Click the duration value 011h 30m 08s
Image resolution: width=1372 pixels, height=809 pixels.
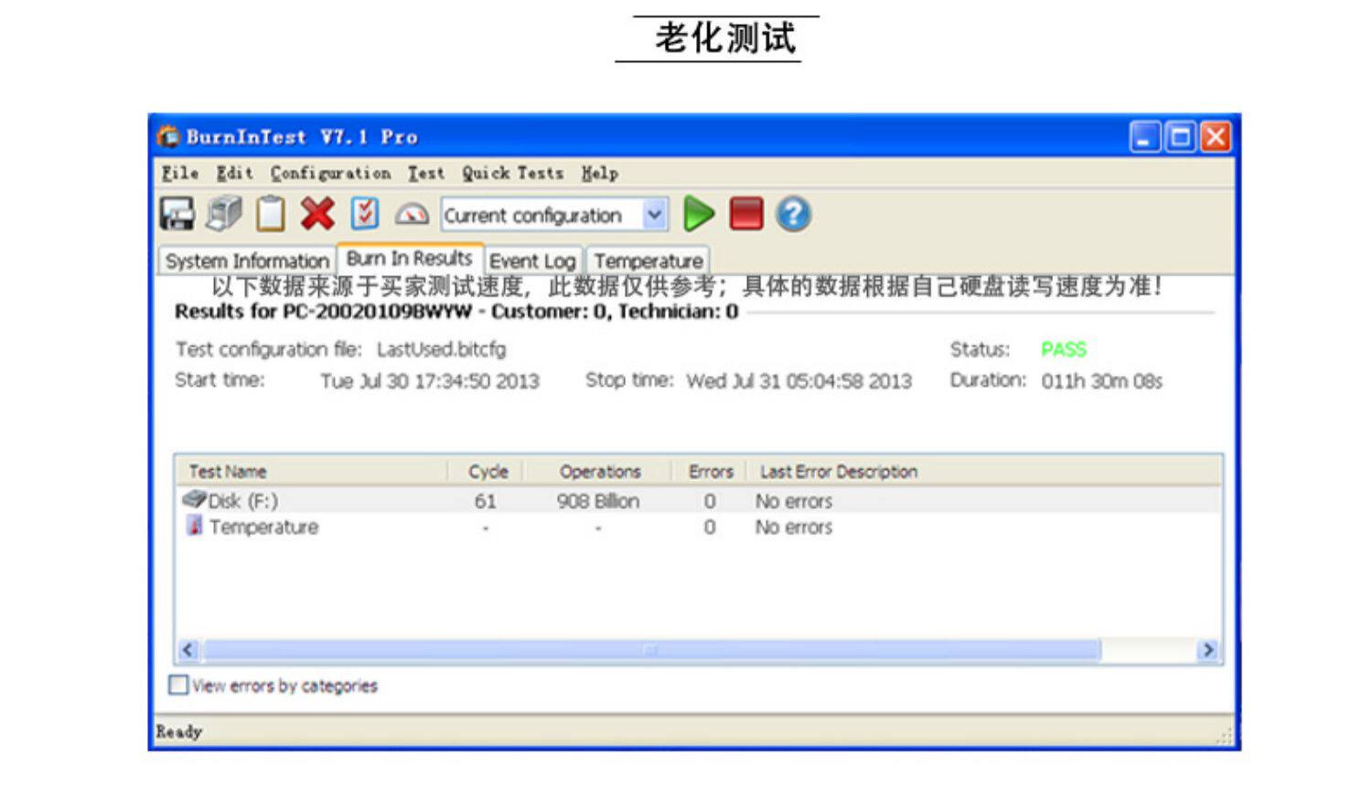click(x=1101, y=381)
